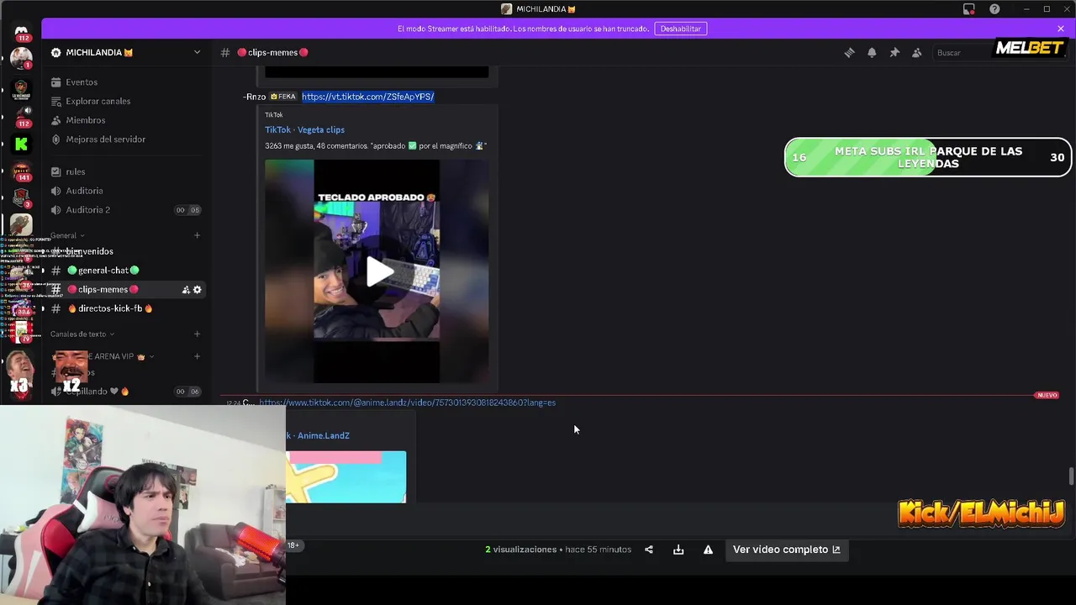Click the FEKA server tag badge
Viewport: 1076px width, 605px height.
pyautogui.click(x=283, y=97)
